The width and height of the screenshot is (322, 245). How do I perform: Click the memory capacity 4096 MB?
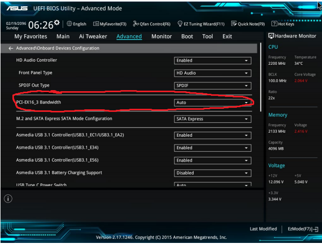point(276,149)
